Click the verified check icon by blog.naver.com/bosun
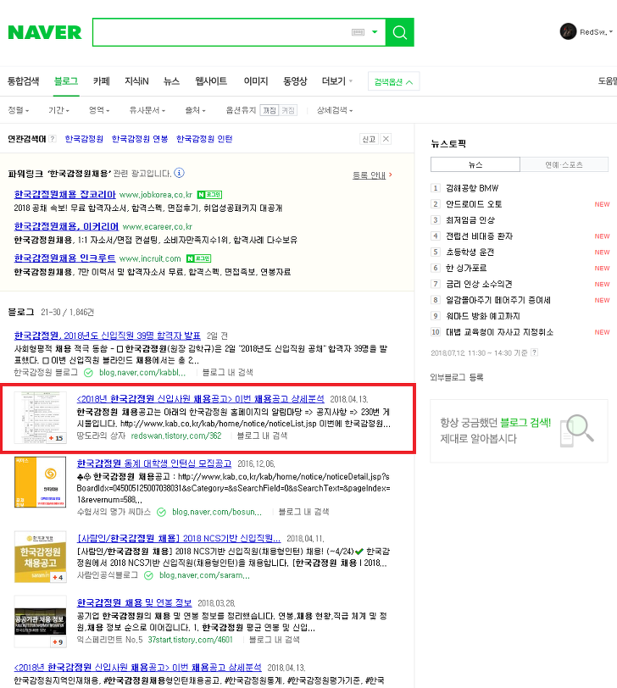 point(162,513)
